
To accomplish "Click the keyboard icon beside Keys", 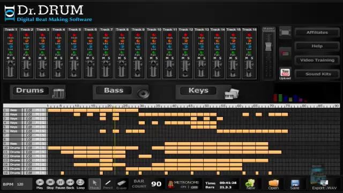I will (232, 94).
